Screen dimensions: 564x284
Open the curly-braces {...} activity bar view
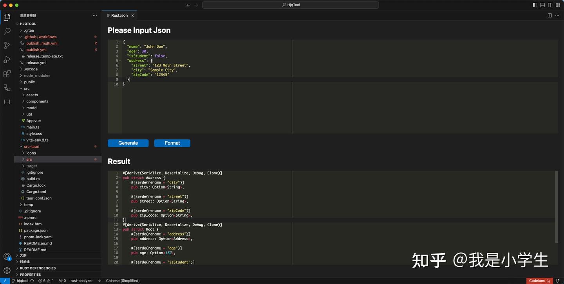[x=7, y=102]
